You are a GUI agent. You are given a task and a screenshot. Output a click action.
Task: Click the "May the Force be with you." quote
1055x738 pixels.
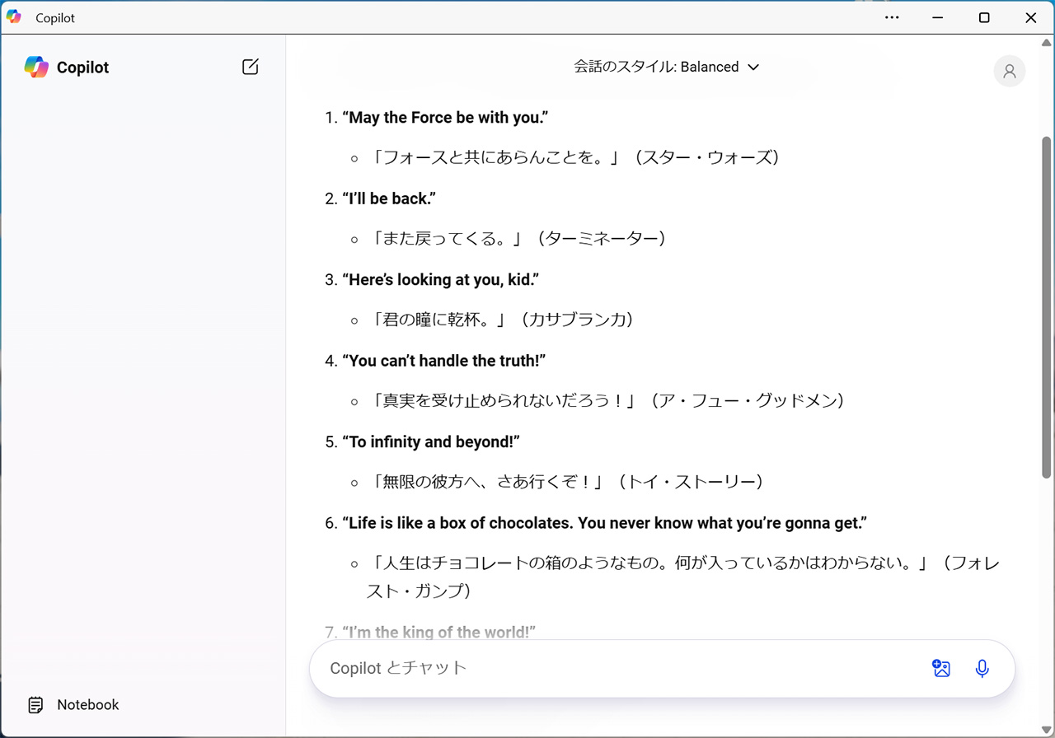[x=445, y=118]
